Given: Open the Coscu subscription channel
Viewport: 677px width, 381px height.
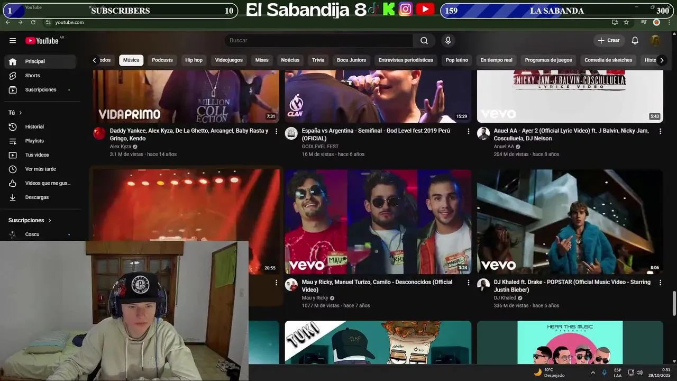Looking at the screenshot, I should [x=40, y=234].
